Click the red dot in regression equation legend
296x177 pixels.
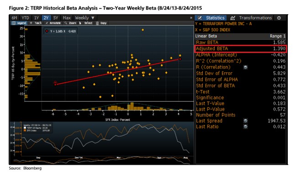[47, 31]
